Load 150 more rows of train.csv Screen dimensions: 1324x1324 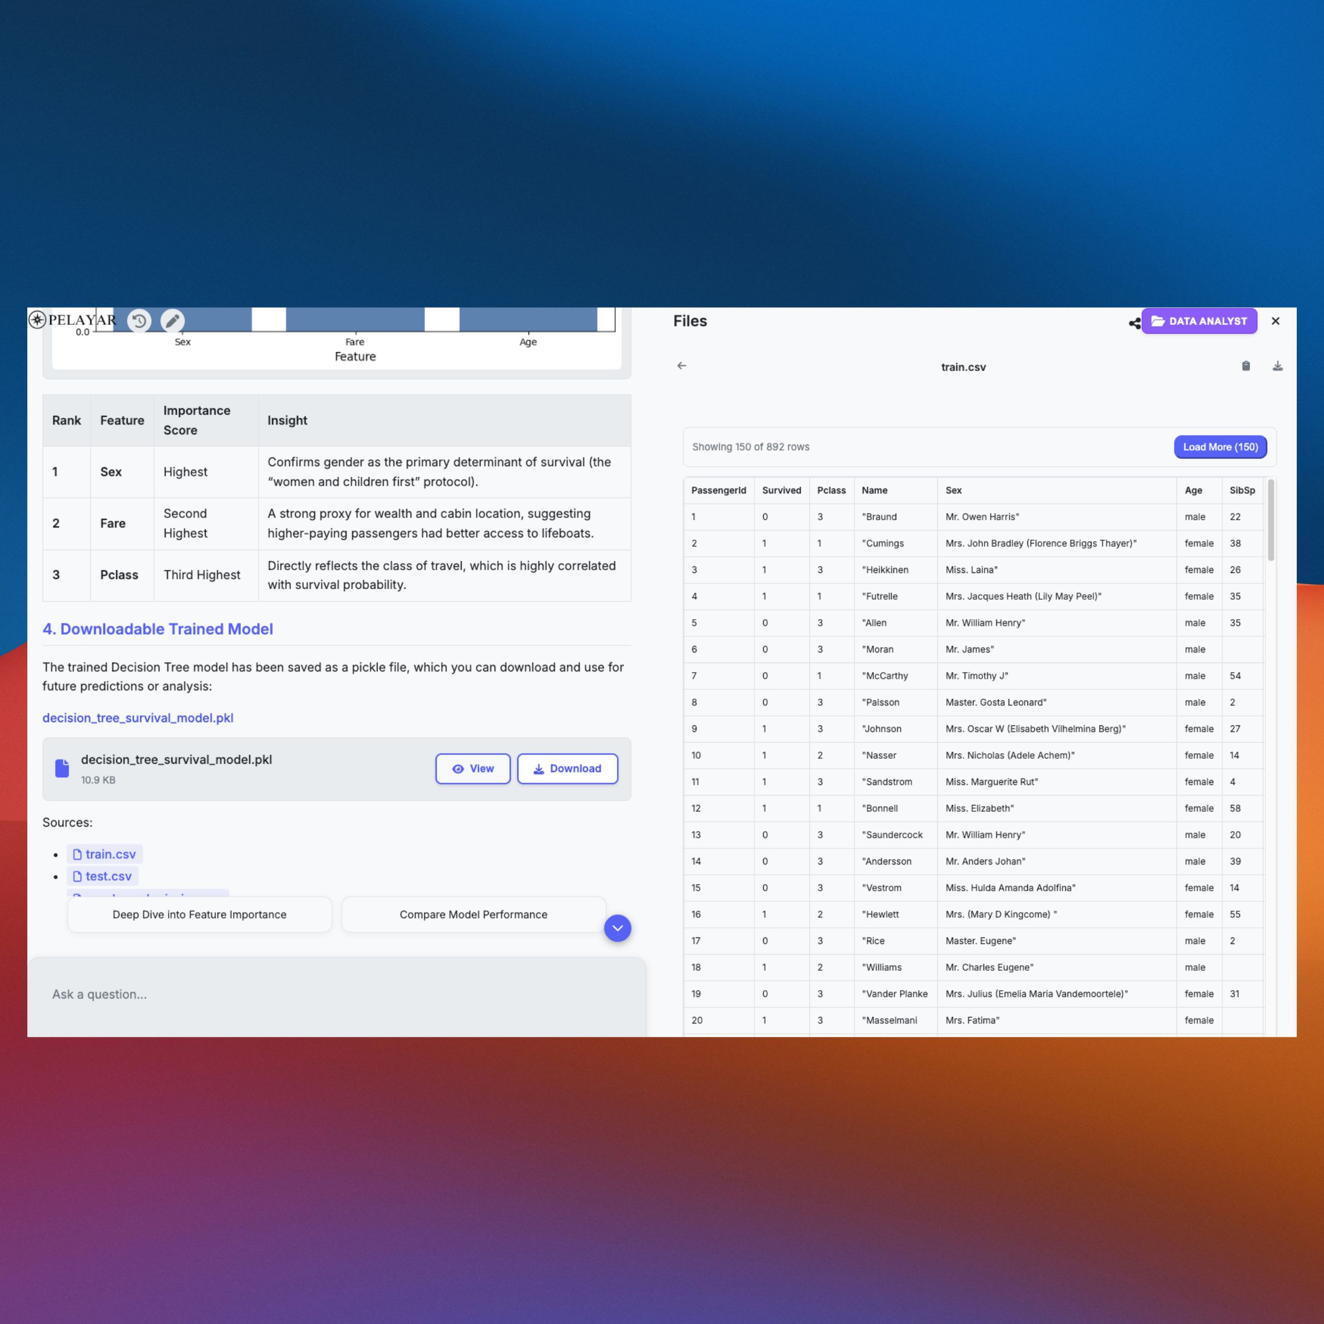click(x=1220, y=446)
